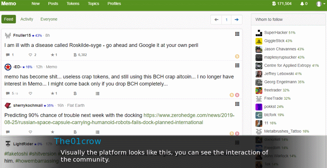
Task: Open pokkst's profile link
Action: (270, 107)
